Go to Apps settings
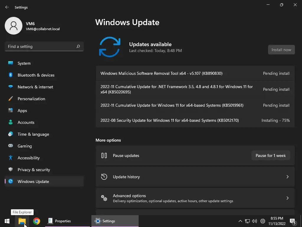Screen dimensions: 302x227 44,111
